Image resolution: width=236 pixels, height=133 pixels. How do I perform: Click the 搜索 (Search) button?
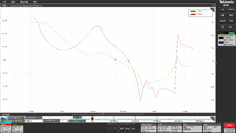click(231, 15)
